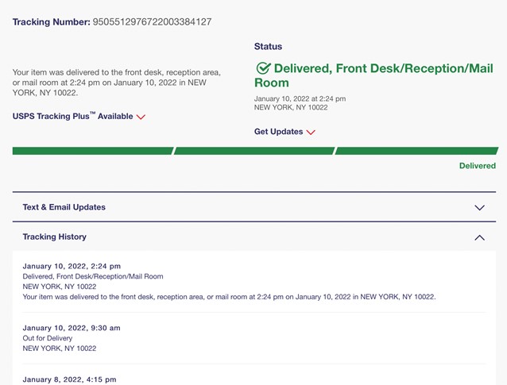Select the Tracking History section header
This screenshot has width=507, height=385.
point(54,237)
